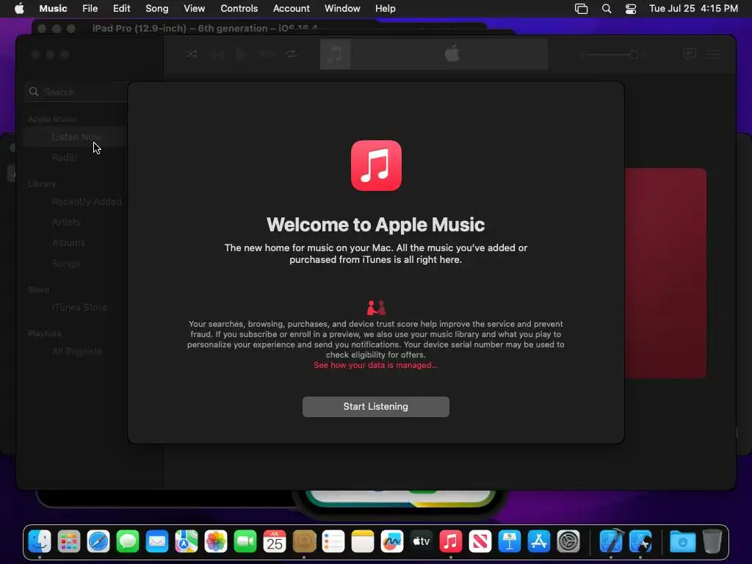Open Artists in the Library section
The image size is (752, 564).
click(66, 223)
